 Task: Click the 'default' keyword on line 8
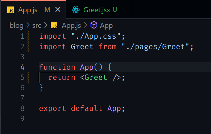point(87,108)
